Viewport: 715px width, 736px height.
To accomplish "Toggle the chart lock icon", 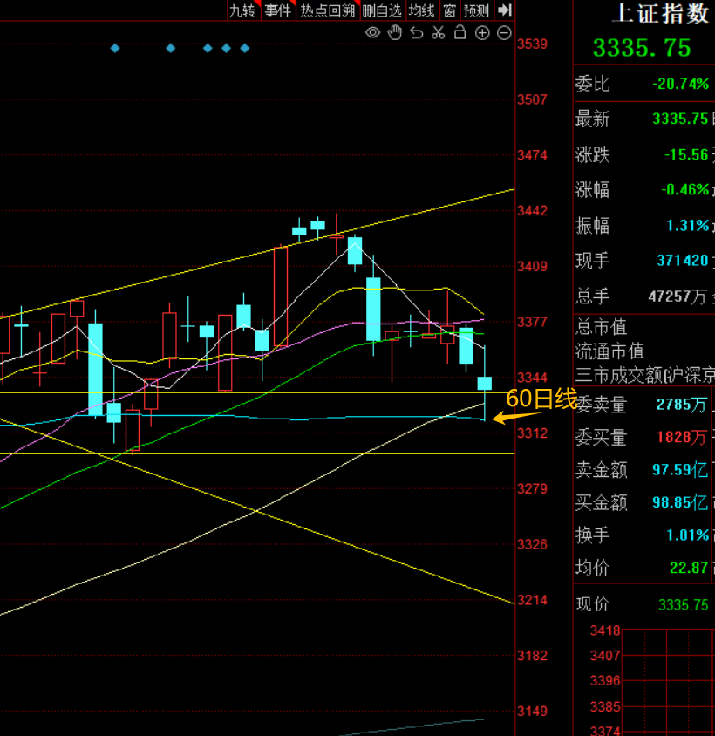I will 460,33.
